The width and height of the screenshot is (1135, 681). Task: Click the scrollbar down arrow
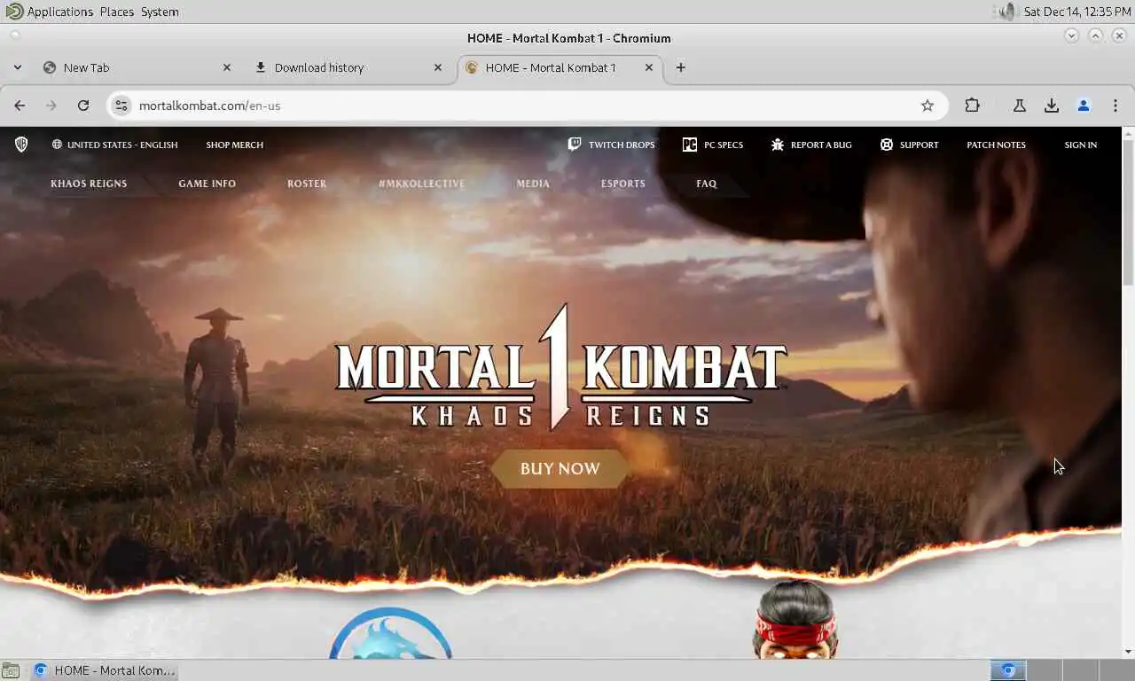(x=1128, y=652)
